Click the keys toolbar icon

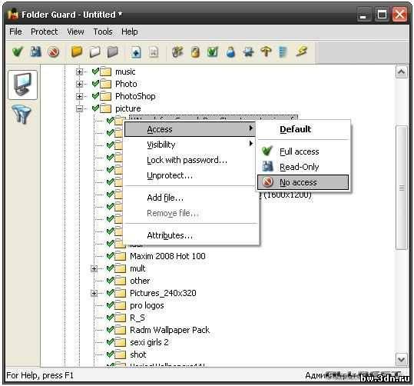[x=177, y=52]
